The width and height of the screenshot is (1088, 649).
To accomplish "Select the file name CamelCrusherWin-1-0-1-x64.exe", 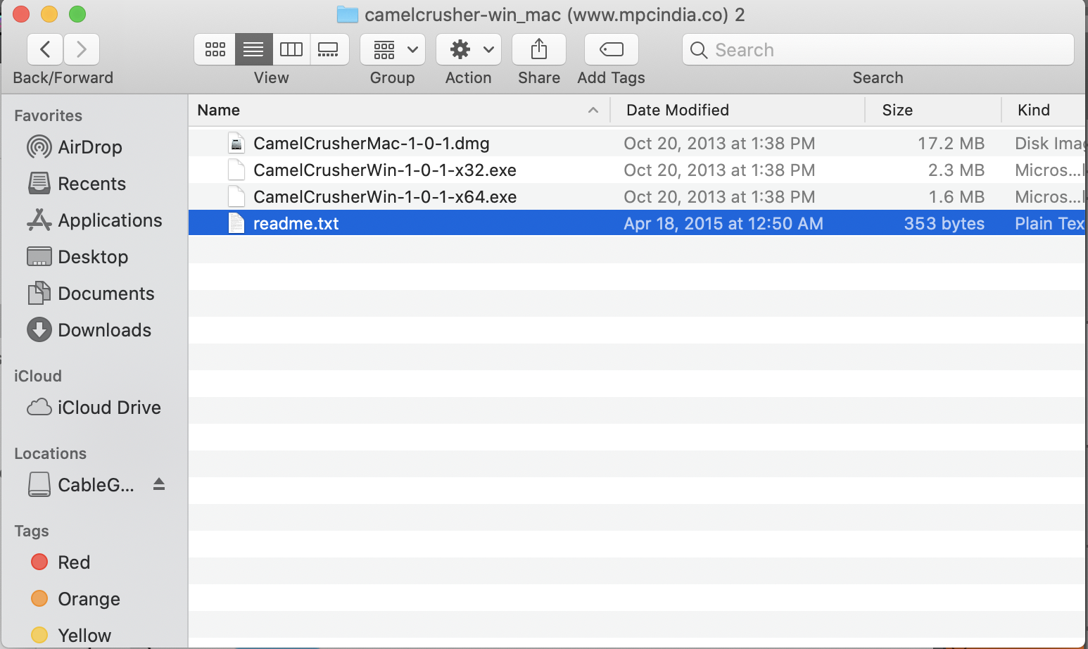I will 385,197.
